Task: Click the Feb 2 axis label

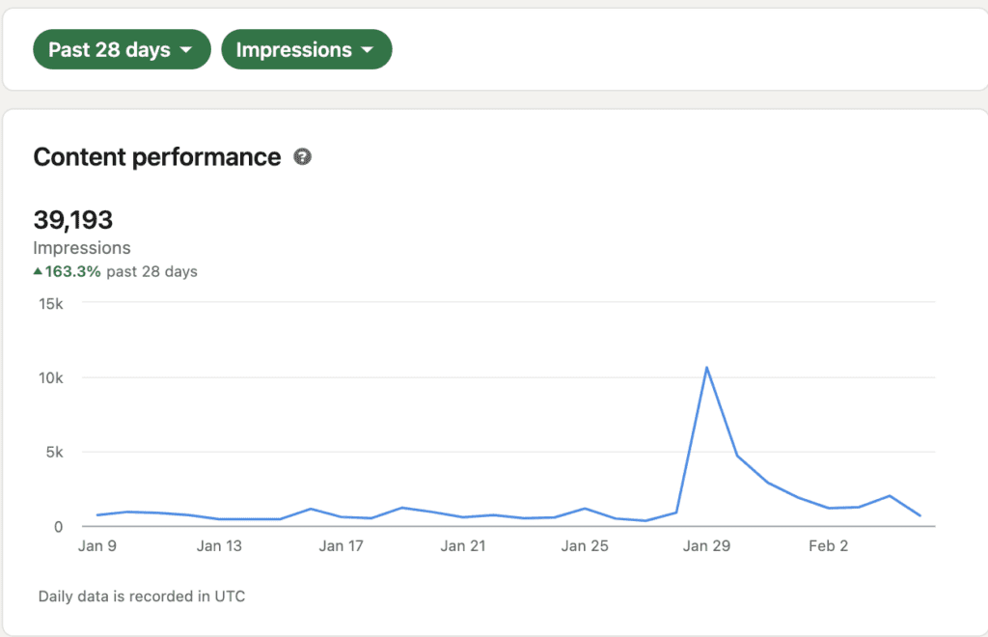Action: coord(828,545)
